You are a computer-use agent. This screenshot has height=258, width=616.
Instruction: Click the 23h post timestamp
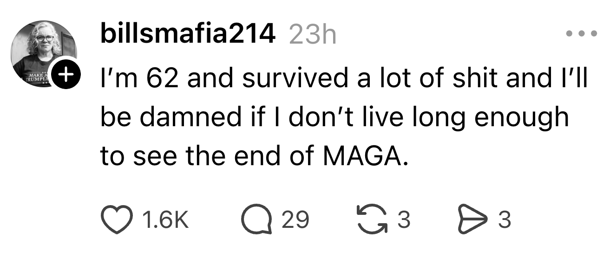[312, 35]
